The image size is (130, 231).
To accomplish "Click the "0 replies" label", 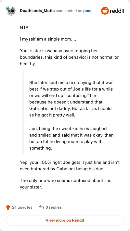I will tap(54, 207).
